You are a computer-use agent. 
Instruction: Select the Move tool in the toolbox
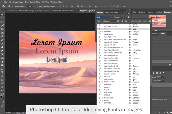[2, 14]
